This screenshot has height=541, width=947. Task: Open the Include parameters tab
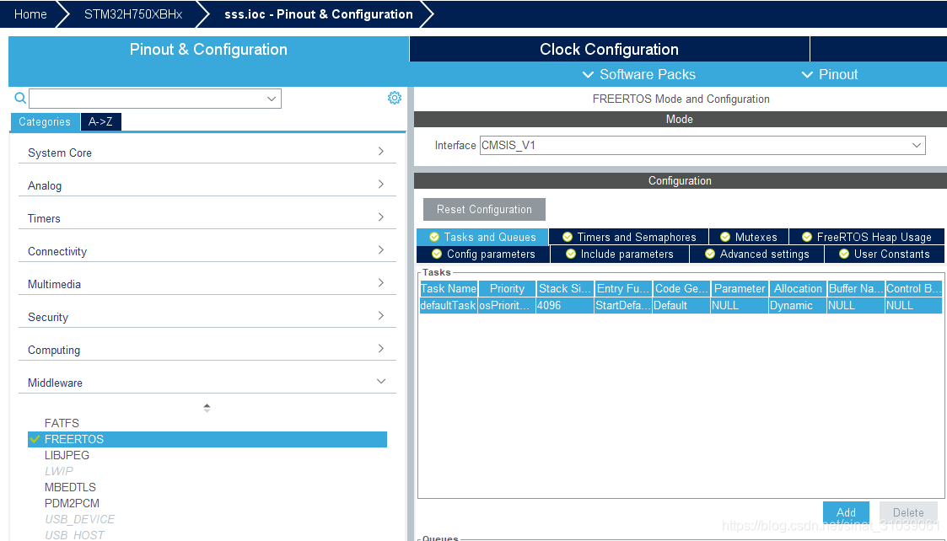(620, 254)
